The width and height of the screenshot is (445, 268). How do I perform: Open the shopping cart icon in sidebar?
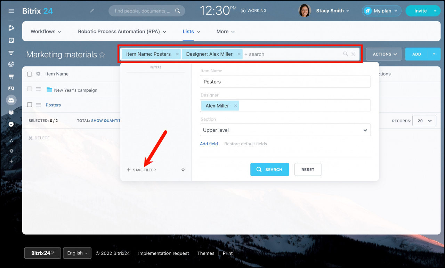point(11,76)
